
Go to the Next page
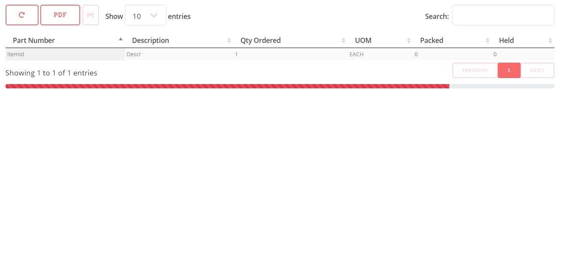pos(537,70)
